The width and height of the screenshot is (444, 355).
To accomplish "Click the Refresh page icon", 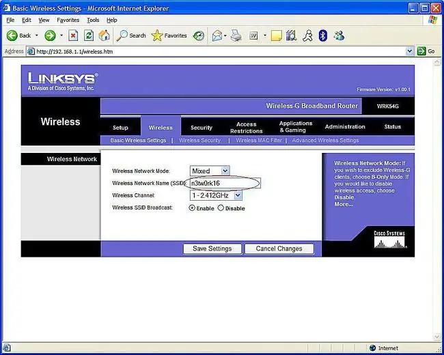I will click(x=89, y=35).
